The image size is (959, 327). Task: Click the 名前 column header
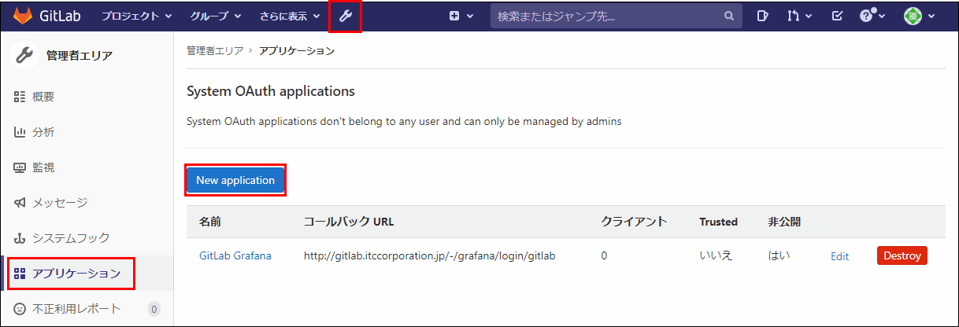point(210,222)
